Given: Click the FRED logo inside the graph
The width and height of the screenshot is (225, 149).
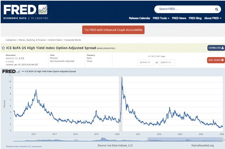Looking at the screenshot, I should tap(11, 71).
